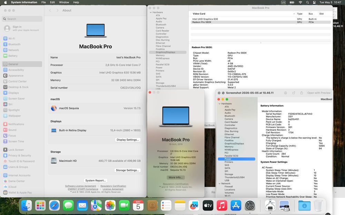Open Control Center from the menu bar
The image size is (345, 215).
click(314, 2)
